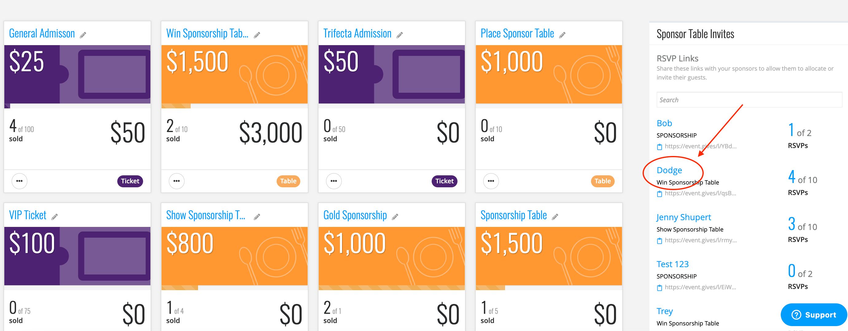Click pencil icon beside Win Sponsorship Tab
Screen dimensions: 848x331
(x=257, y=35)
